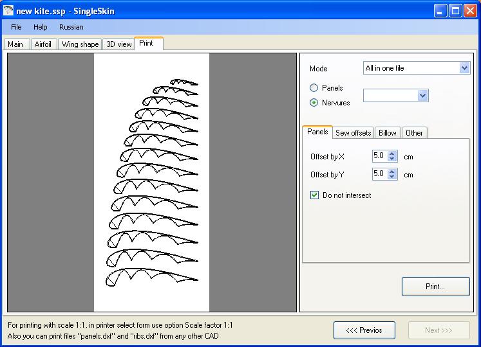Switch language via the Russian menu
This screenshot has width=481, height=347.
click(x=71, y=27)
